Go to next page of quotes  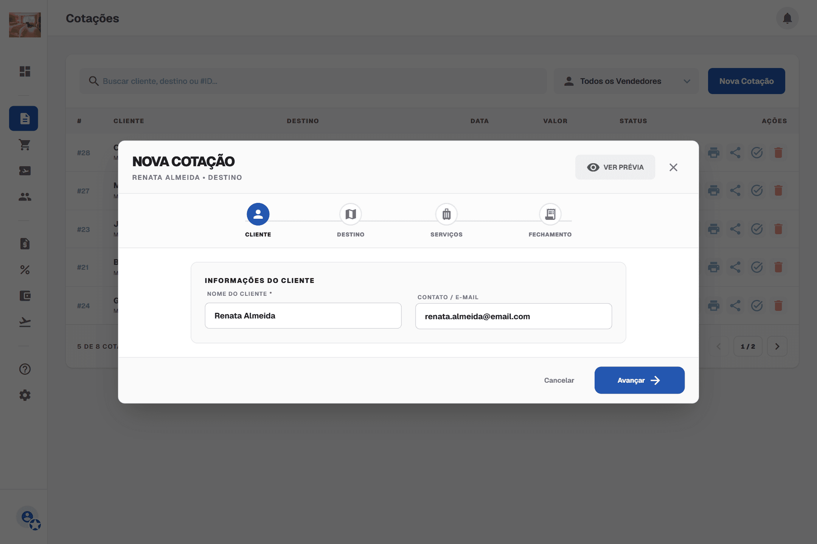(777, 346)
